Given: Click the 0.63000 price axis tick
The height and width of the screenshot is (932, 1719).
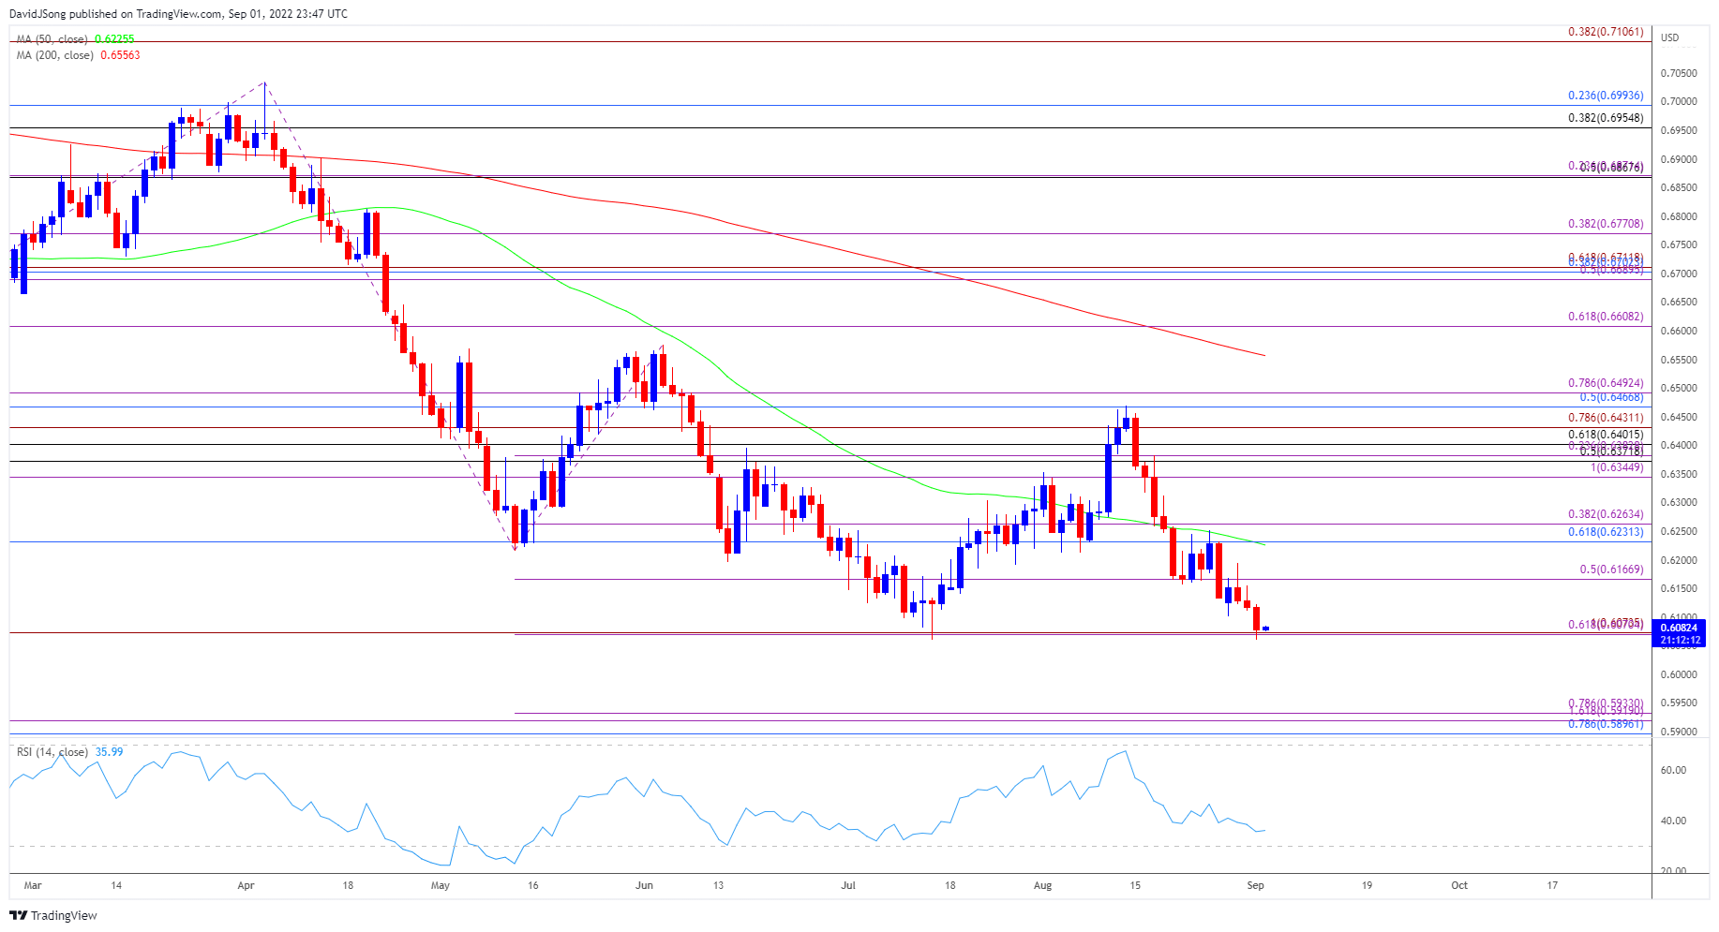Looking at the screenshot, I should 1679,502.
